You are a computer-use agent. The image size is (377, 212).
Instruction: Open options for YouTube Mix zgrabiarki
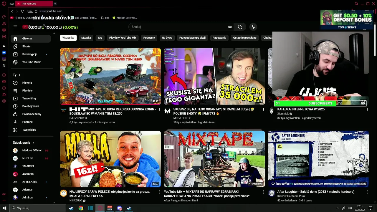263,192
